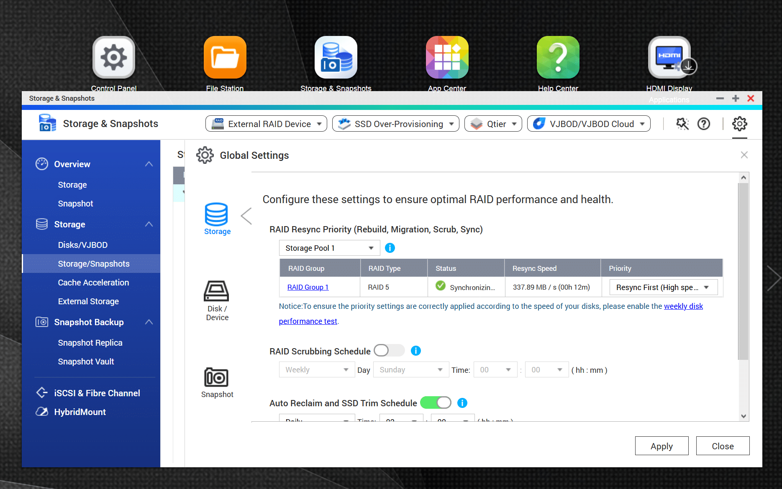This screenshot has width=782, height=489.
Task: Click the RAID Type column header
Action: click(394, 268)
